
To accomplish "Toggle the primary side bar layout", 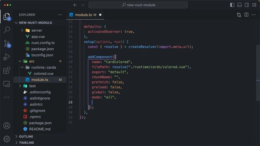I will point(232,5).
